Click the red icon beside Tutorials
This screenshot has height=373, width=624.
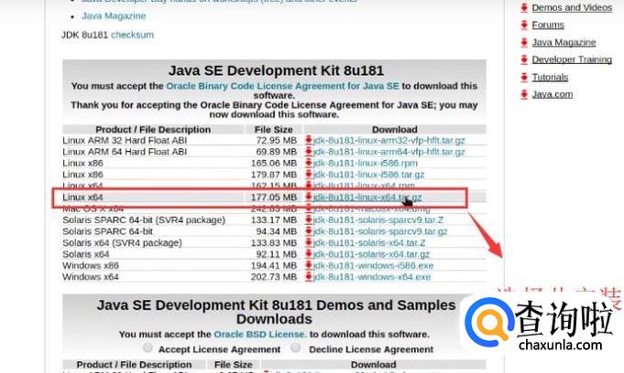[525, 78]
